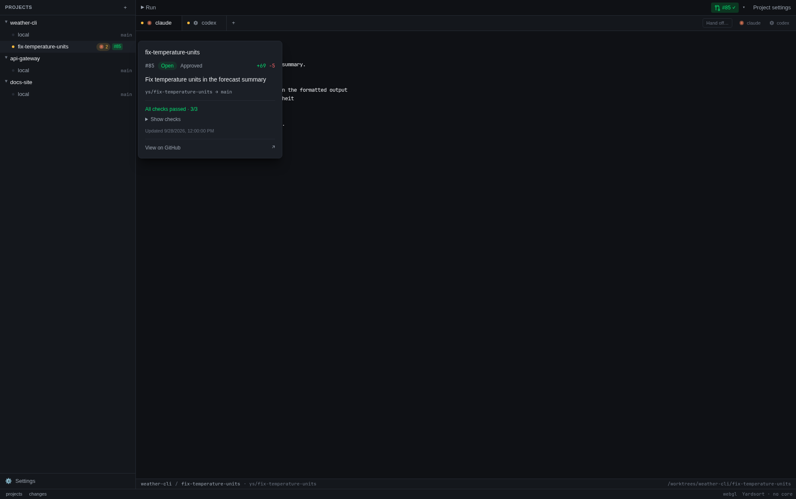This screenshot has width=796, height=499.
Task: Click 'weather-cli' in the breadcrumb bar
Action: pos(156,484)
